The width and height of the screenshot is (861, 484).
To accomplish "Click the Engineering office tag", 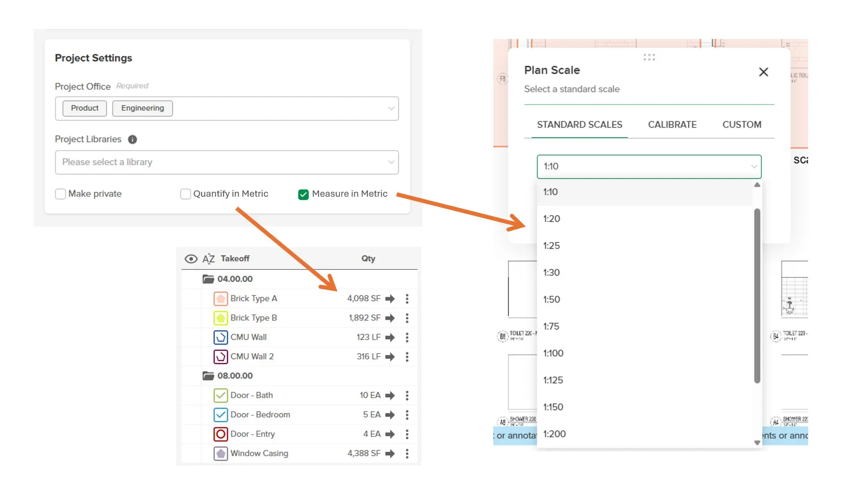I will 142,108.
